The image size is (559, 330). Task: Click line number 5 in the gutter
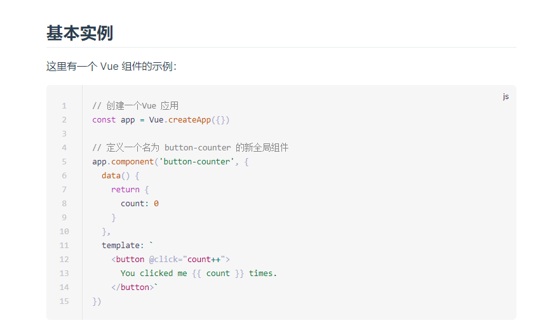(64, 162)
